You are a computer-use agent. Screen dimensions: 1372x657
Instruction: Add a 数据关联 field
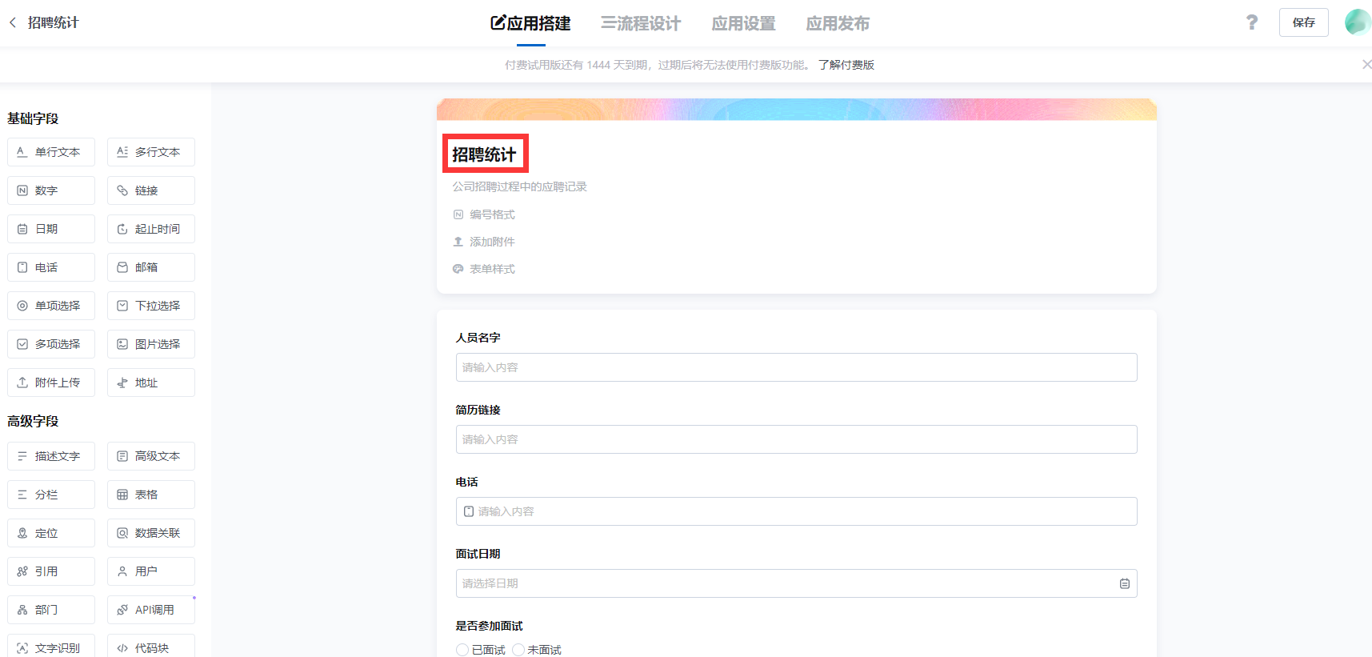tap(151, 533)
